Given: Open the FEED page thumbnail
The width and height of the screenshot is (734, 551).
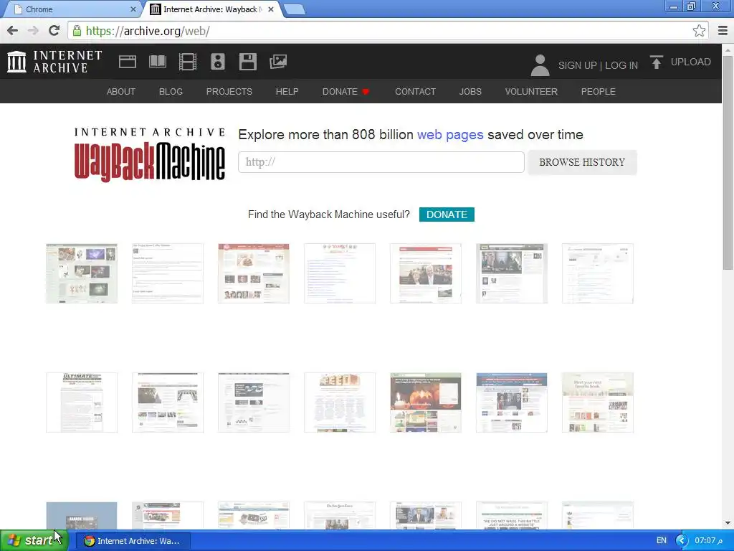Looking at the screenshot, I should pyautogui.click(x=339, y=402).
